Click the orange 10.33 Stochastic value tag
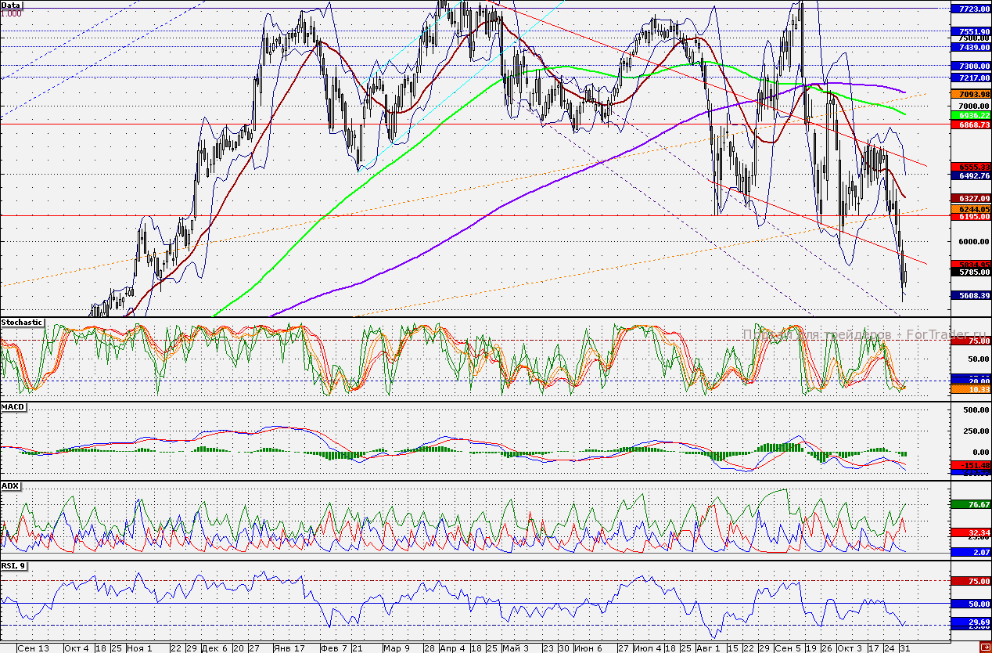 (969, 388)
